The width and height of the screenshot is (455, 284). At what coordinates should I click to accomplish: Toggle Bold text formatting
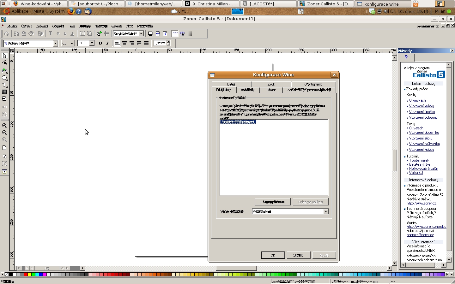tap(100, 43)
